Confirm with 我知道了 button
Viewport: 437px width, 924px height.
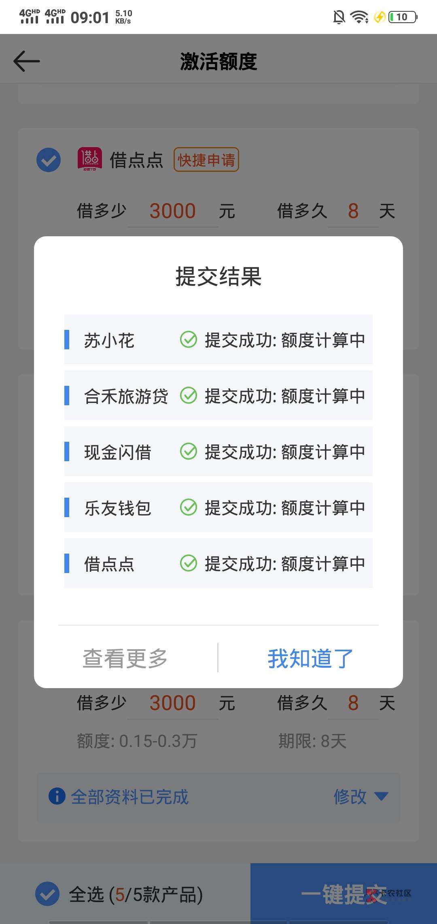[x=310, y=658]
